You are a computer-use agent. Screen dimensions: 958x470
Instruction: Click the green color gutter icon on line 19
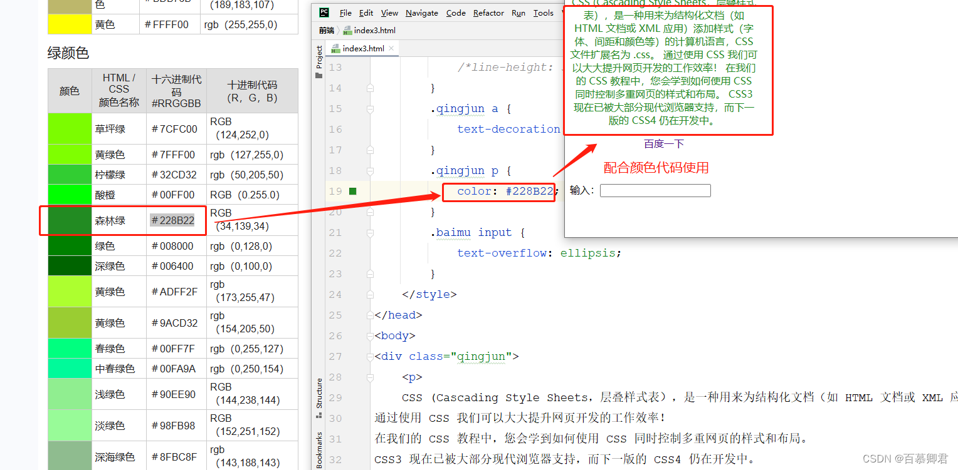[352, 191]
